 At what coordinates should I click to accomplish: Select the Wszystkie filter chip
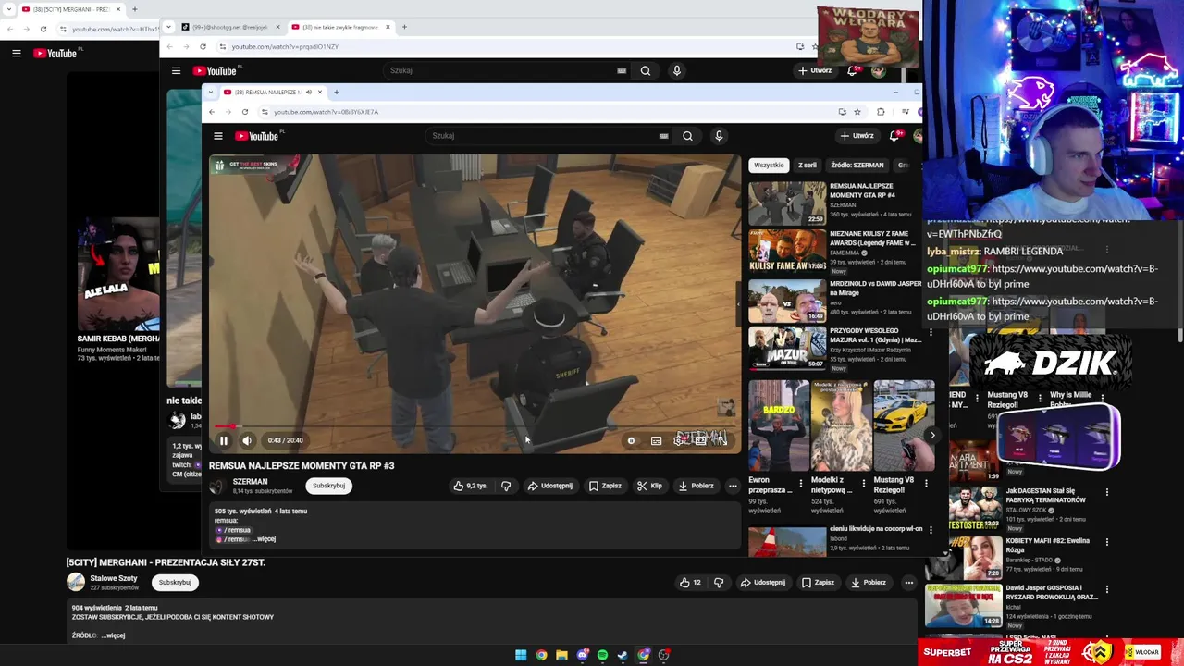(x=769, y=165)
